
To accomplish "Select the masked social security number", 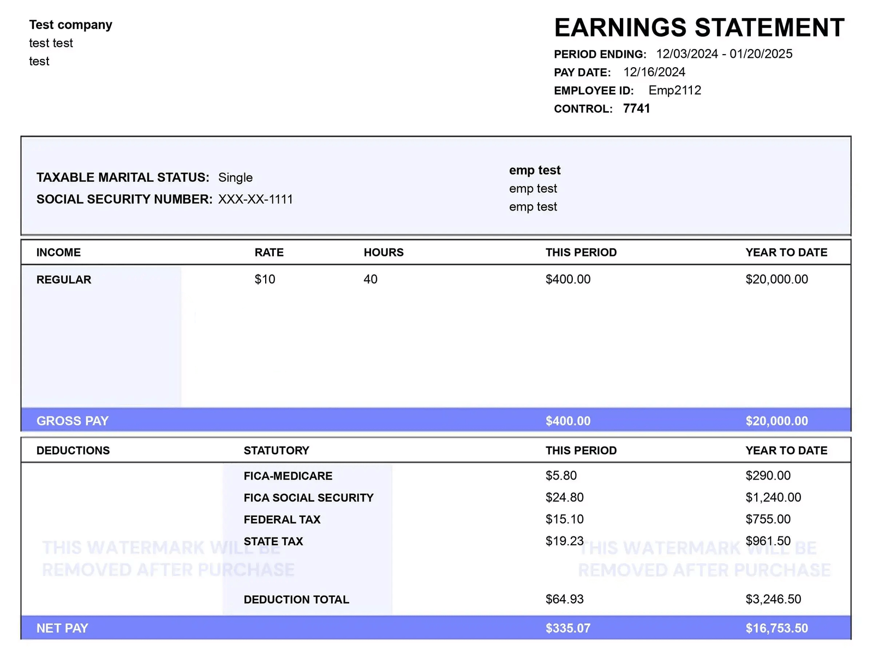I will point(255,199).
